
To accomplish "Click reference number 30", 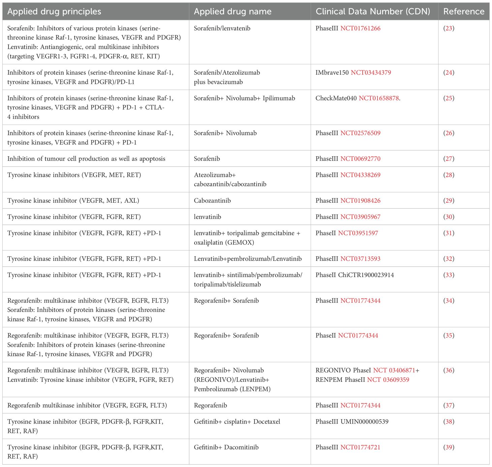I will pyautogui.click(x=449, y=217).
